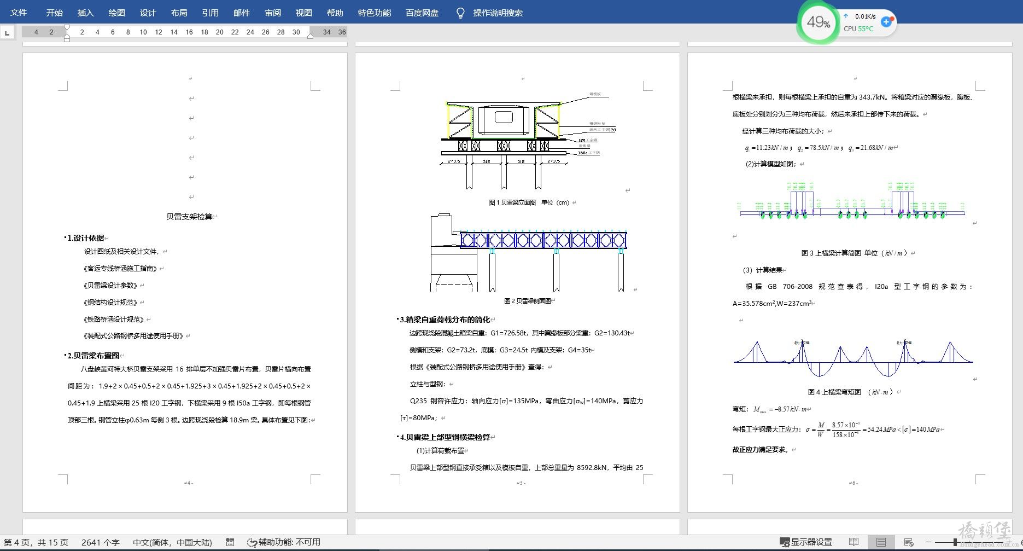Click the line 《铁路桥涵设计规范》

pos(114,320)
